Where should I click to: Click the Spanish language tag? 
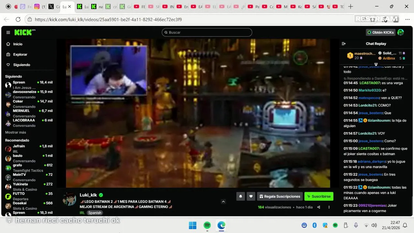[x=95, y=213]
